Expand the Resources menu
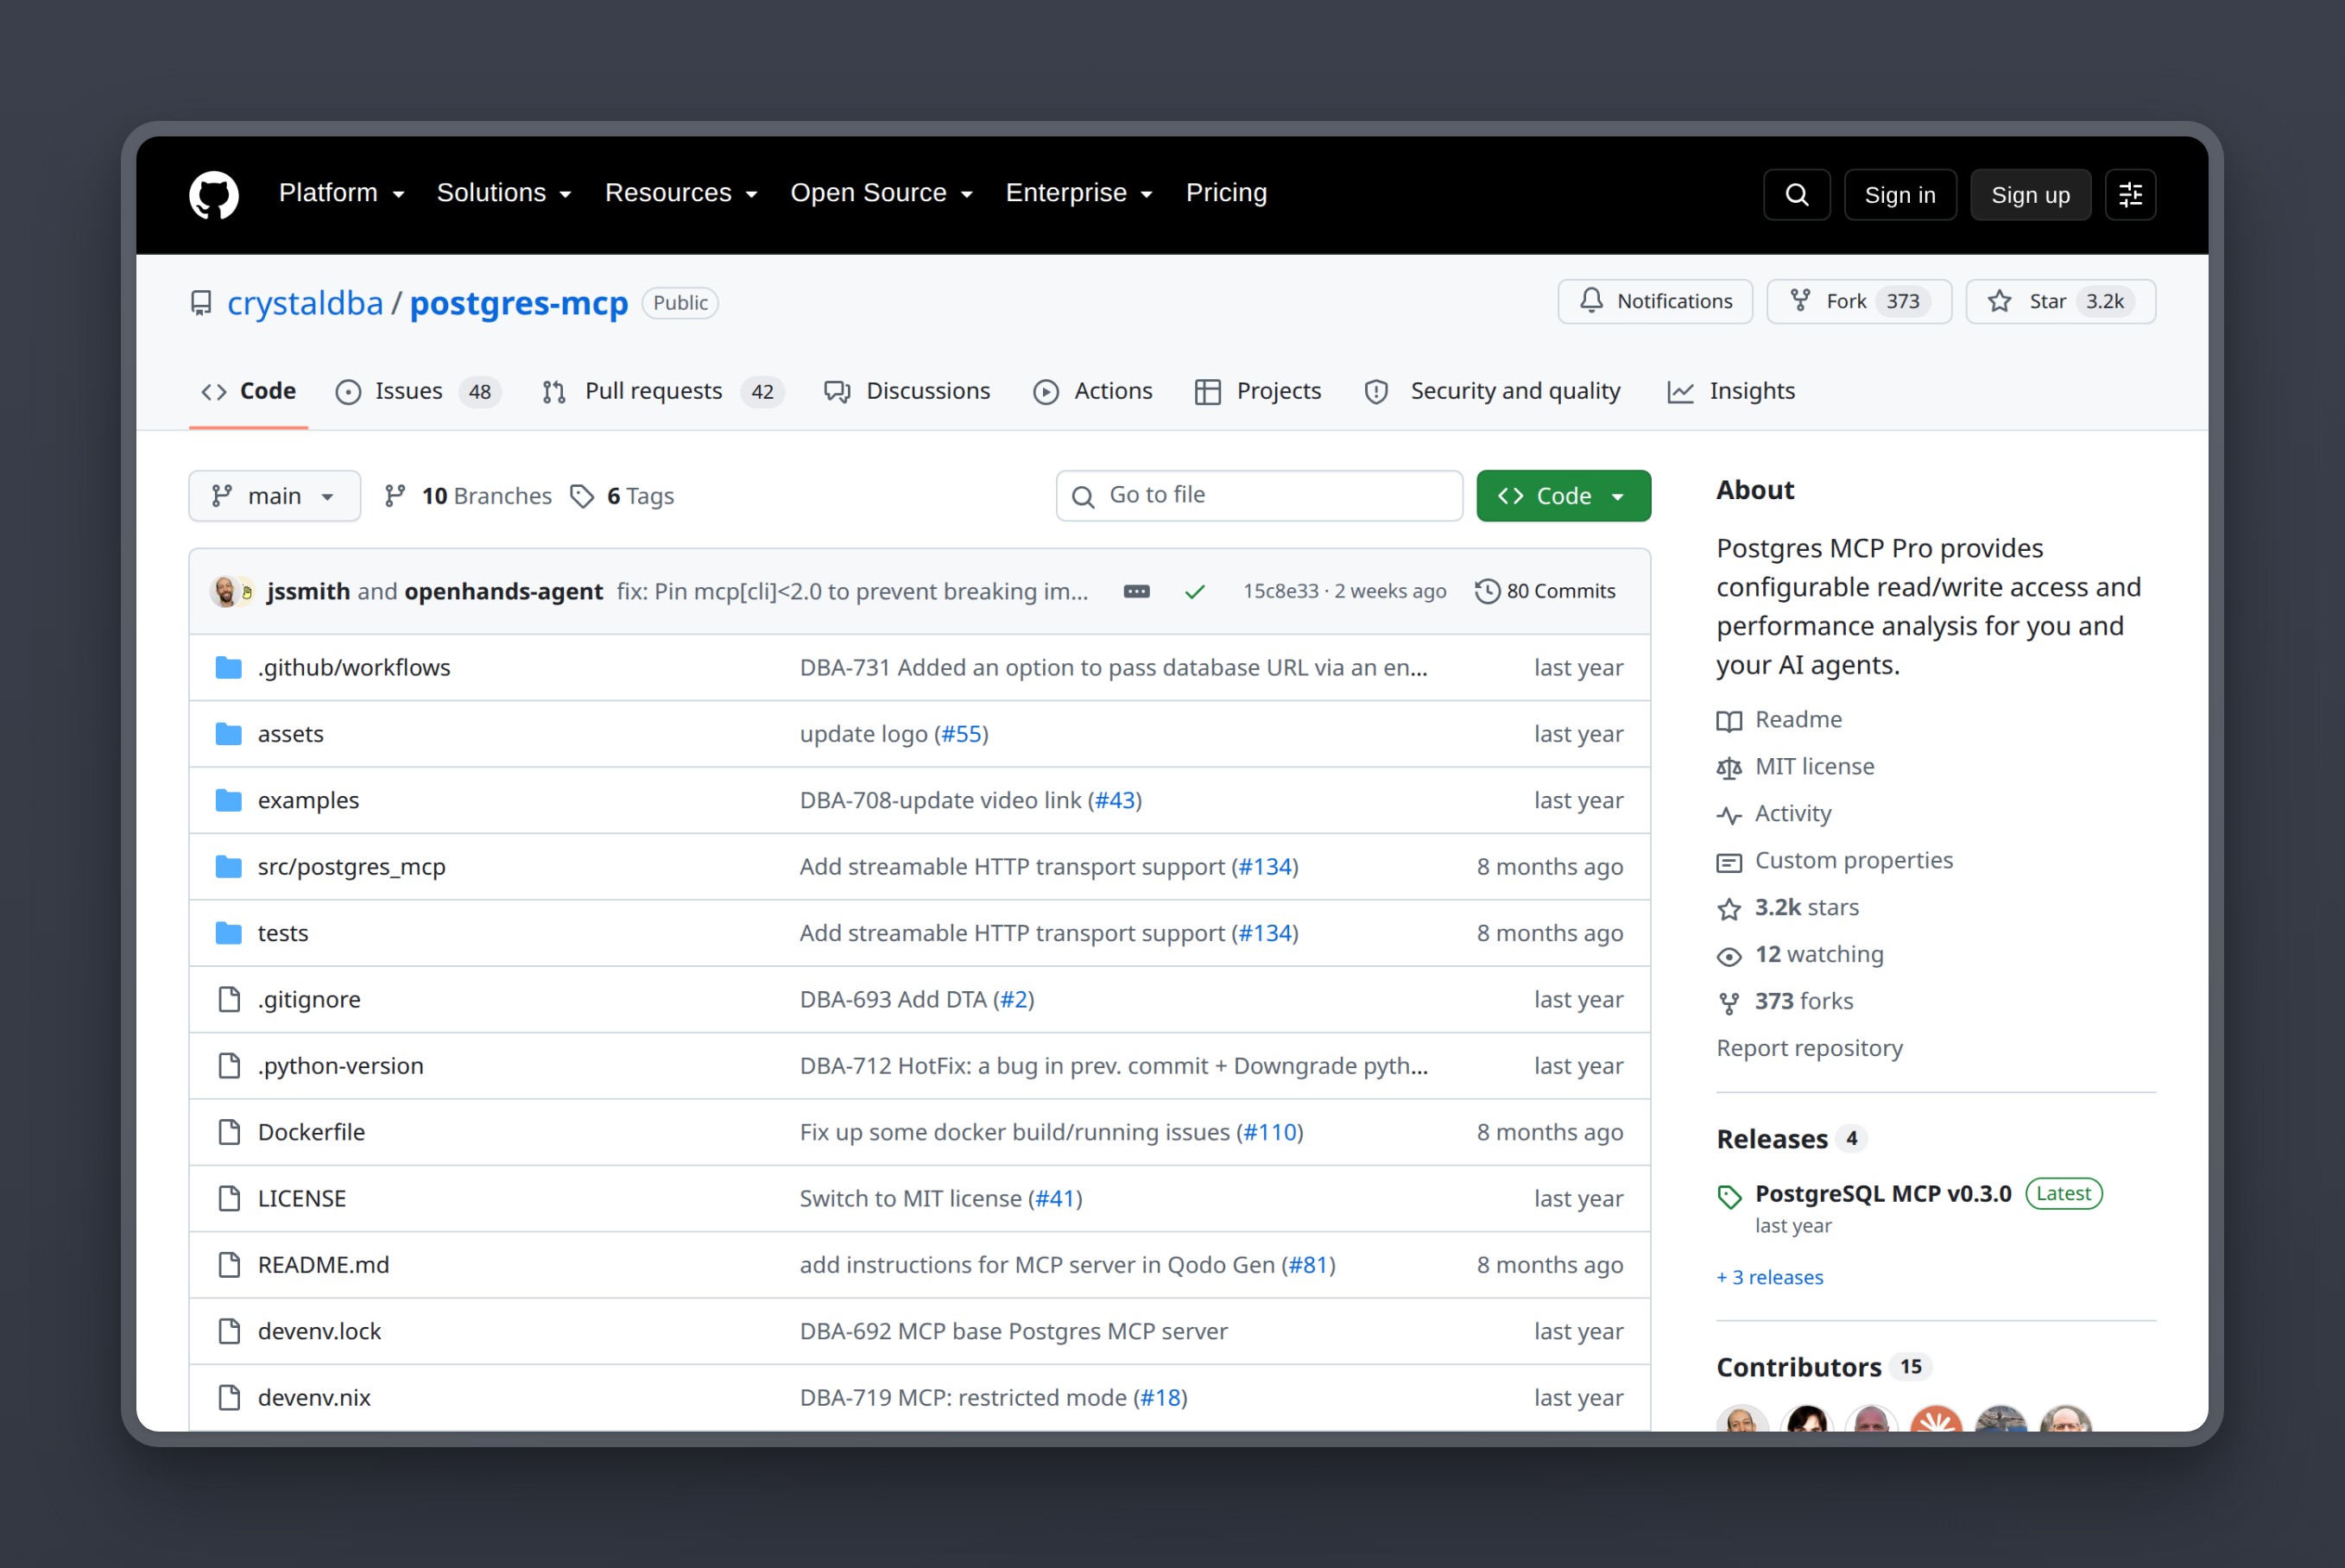The image size is (2345, 1568). 681,193
